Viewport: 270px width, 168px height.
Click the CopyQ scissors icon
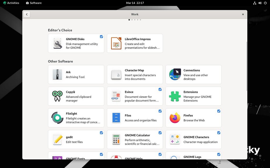tap(57, 96)
